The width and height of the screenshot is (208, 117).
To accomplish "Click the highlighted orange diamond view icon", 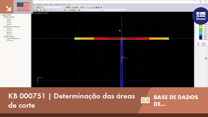I will 72,10.
